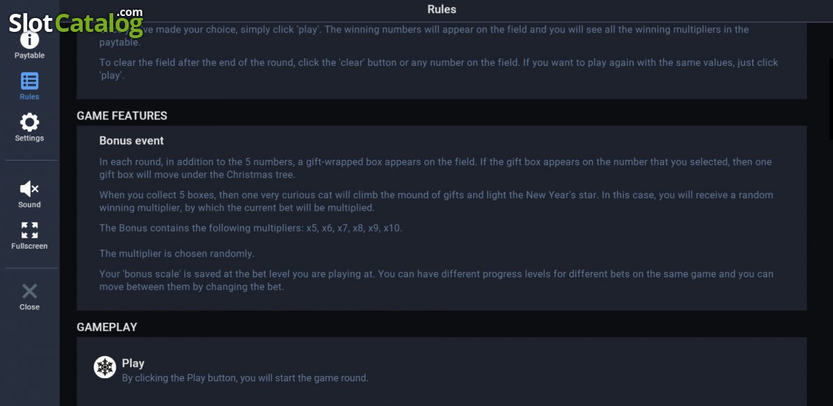
Task: Toggle the Fullscreen arrows icon
Action: [x=29, y=230]
